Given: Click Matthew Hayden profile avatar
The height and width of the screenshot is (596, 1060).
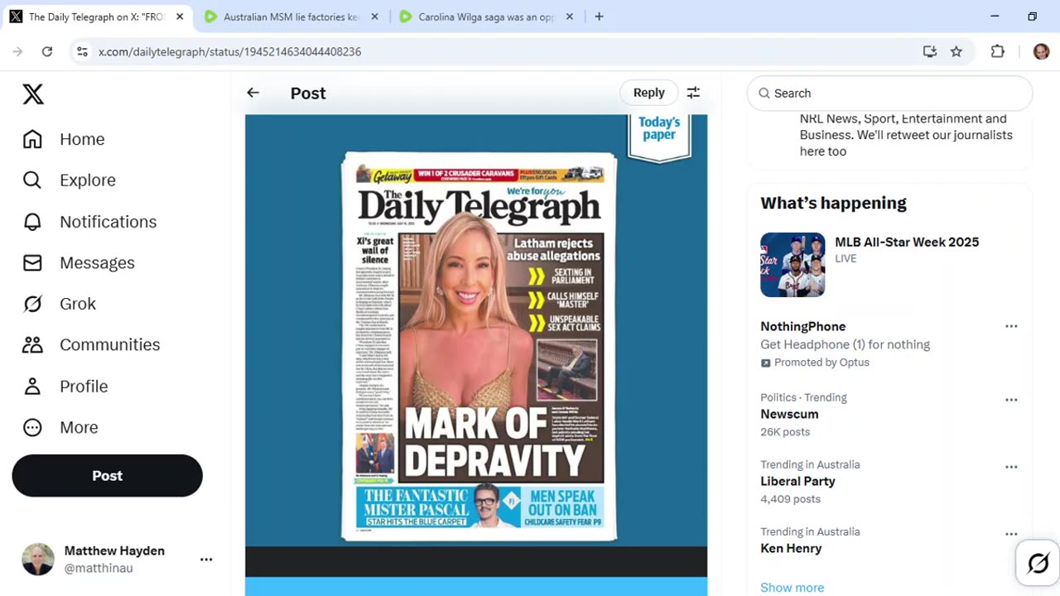Looking at the screenshot, I should pos(38,560).
